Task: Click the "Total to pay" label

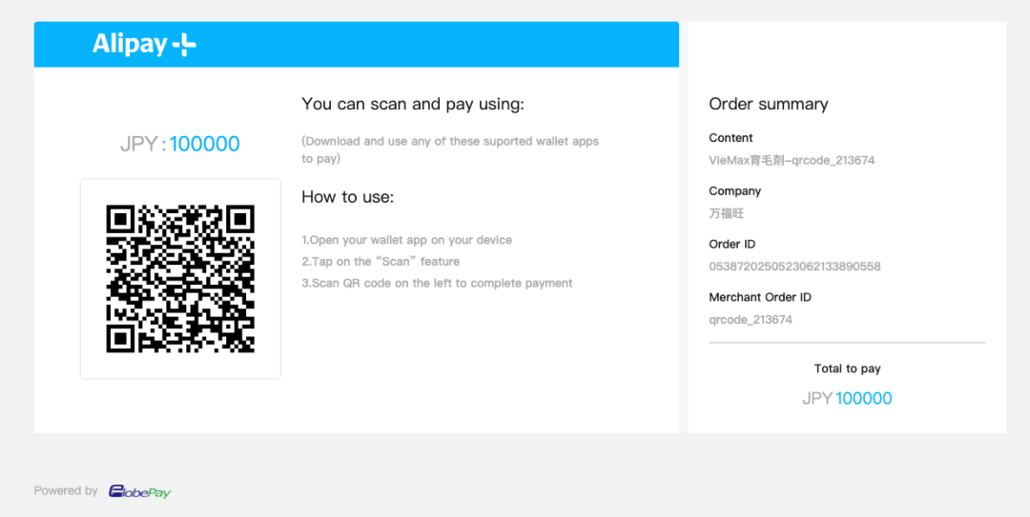Action: click(x=847, y=368)
